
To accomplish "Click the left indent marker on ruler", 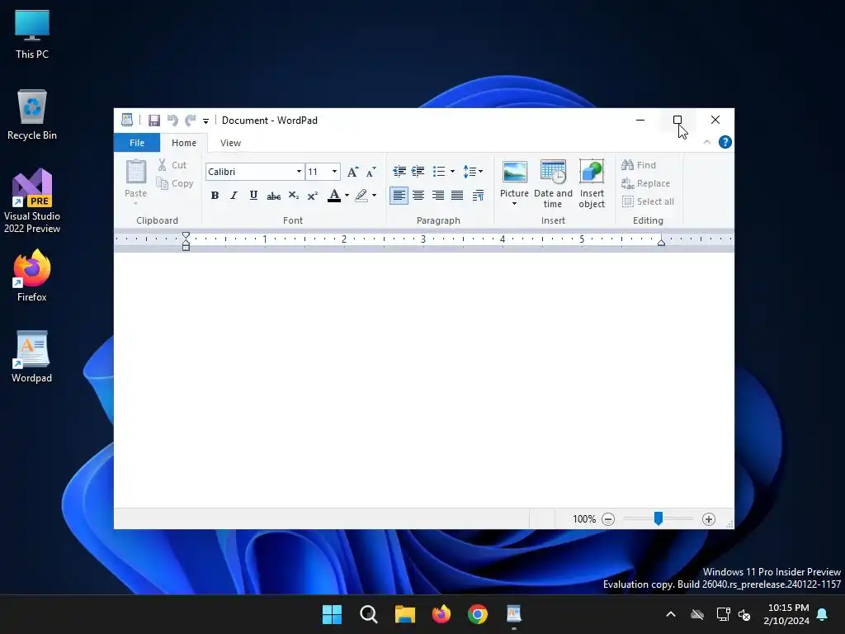I will pos(186,241).
